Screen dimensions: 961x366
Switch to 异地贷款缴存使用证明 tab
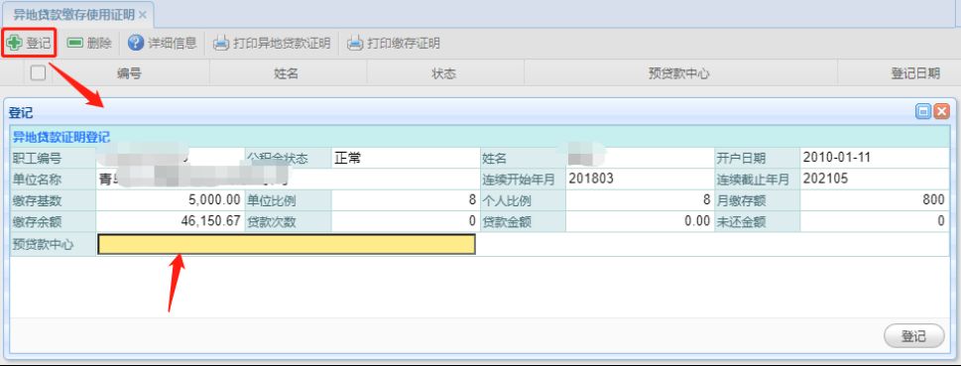pos(73,15)
